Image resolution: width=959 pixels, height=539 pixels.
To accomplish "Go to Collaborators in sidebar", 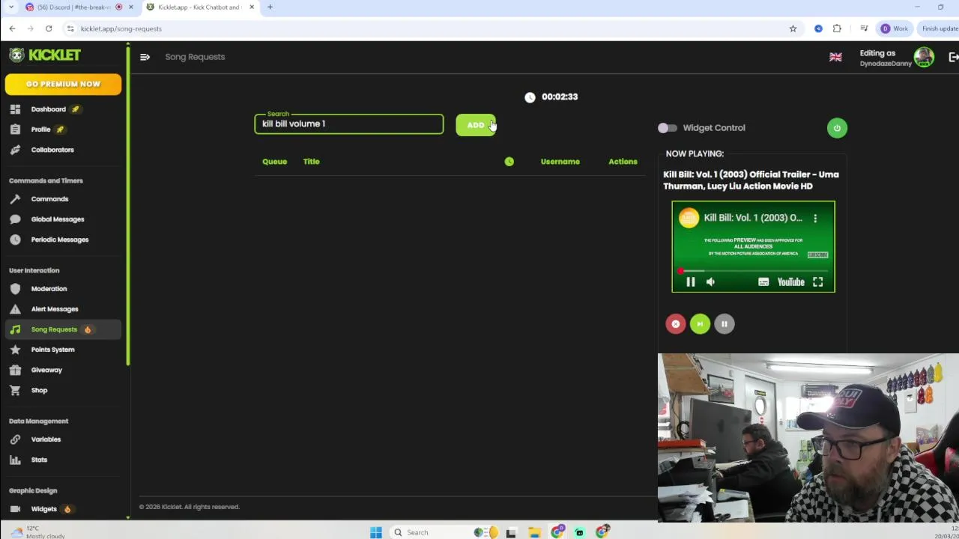I will pyautogui.click(x=52, y=150).
